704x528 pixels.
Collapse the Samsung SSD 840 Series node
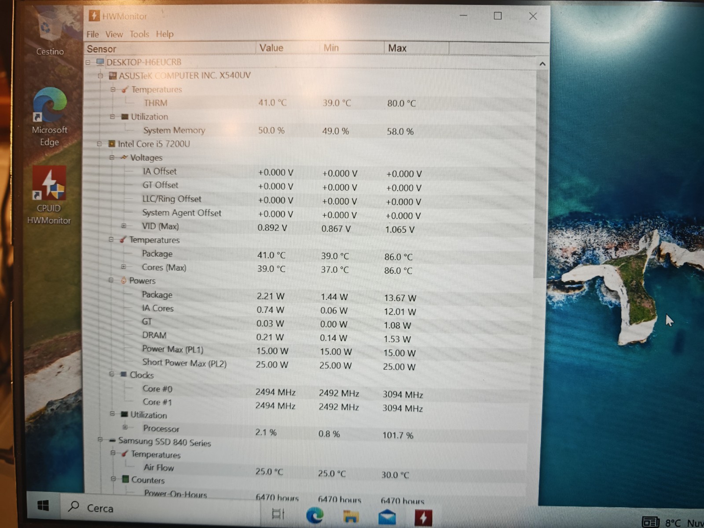(100, 440)
